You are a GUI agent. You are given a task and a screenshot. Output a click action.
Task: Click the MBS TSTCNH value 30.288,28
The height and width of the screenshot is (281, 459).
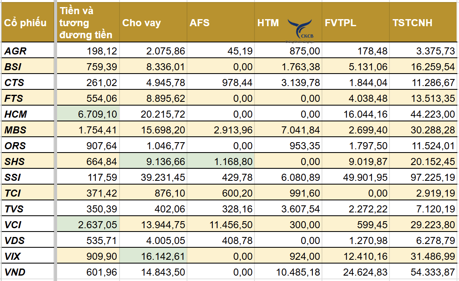tap(424, 130)
